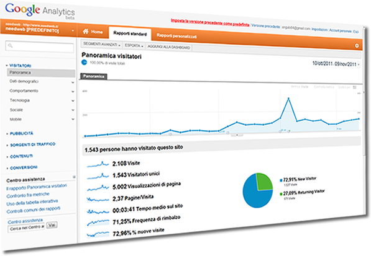Open the Account personale link
Image resolution: width=371 pixels, height=256 pixels.
(x=341, y=30)
